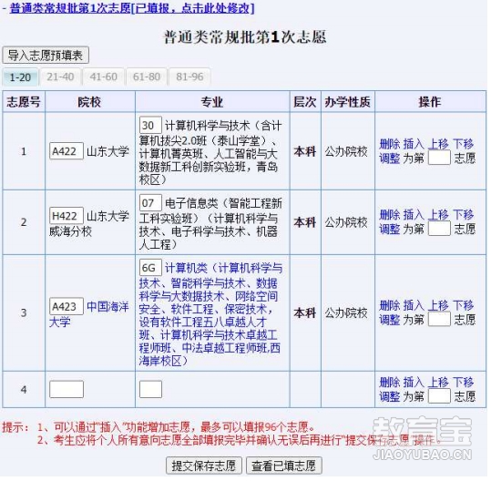Click 上移 for empty choice 4

[439, 383]
